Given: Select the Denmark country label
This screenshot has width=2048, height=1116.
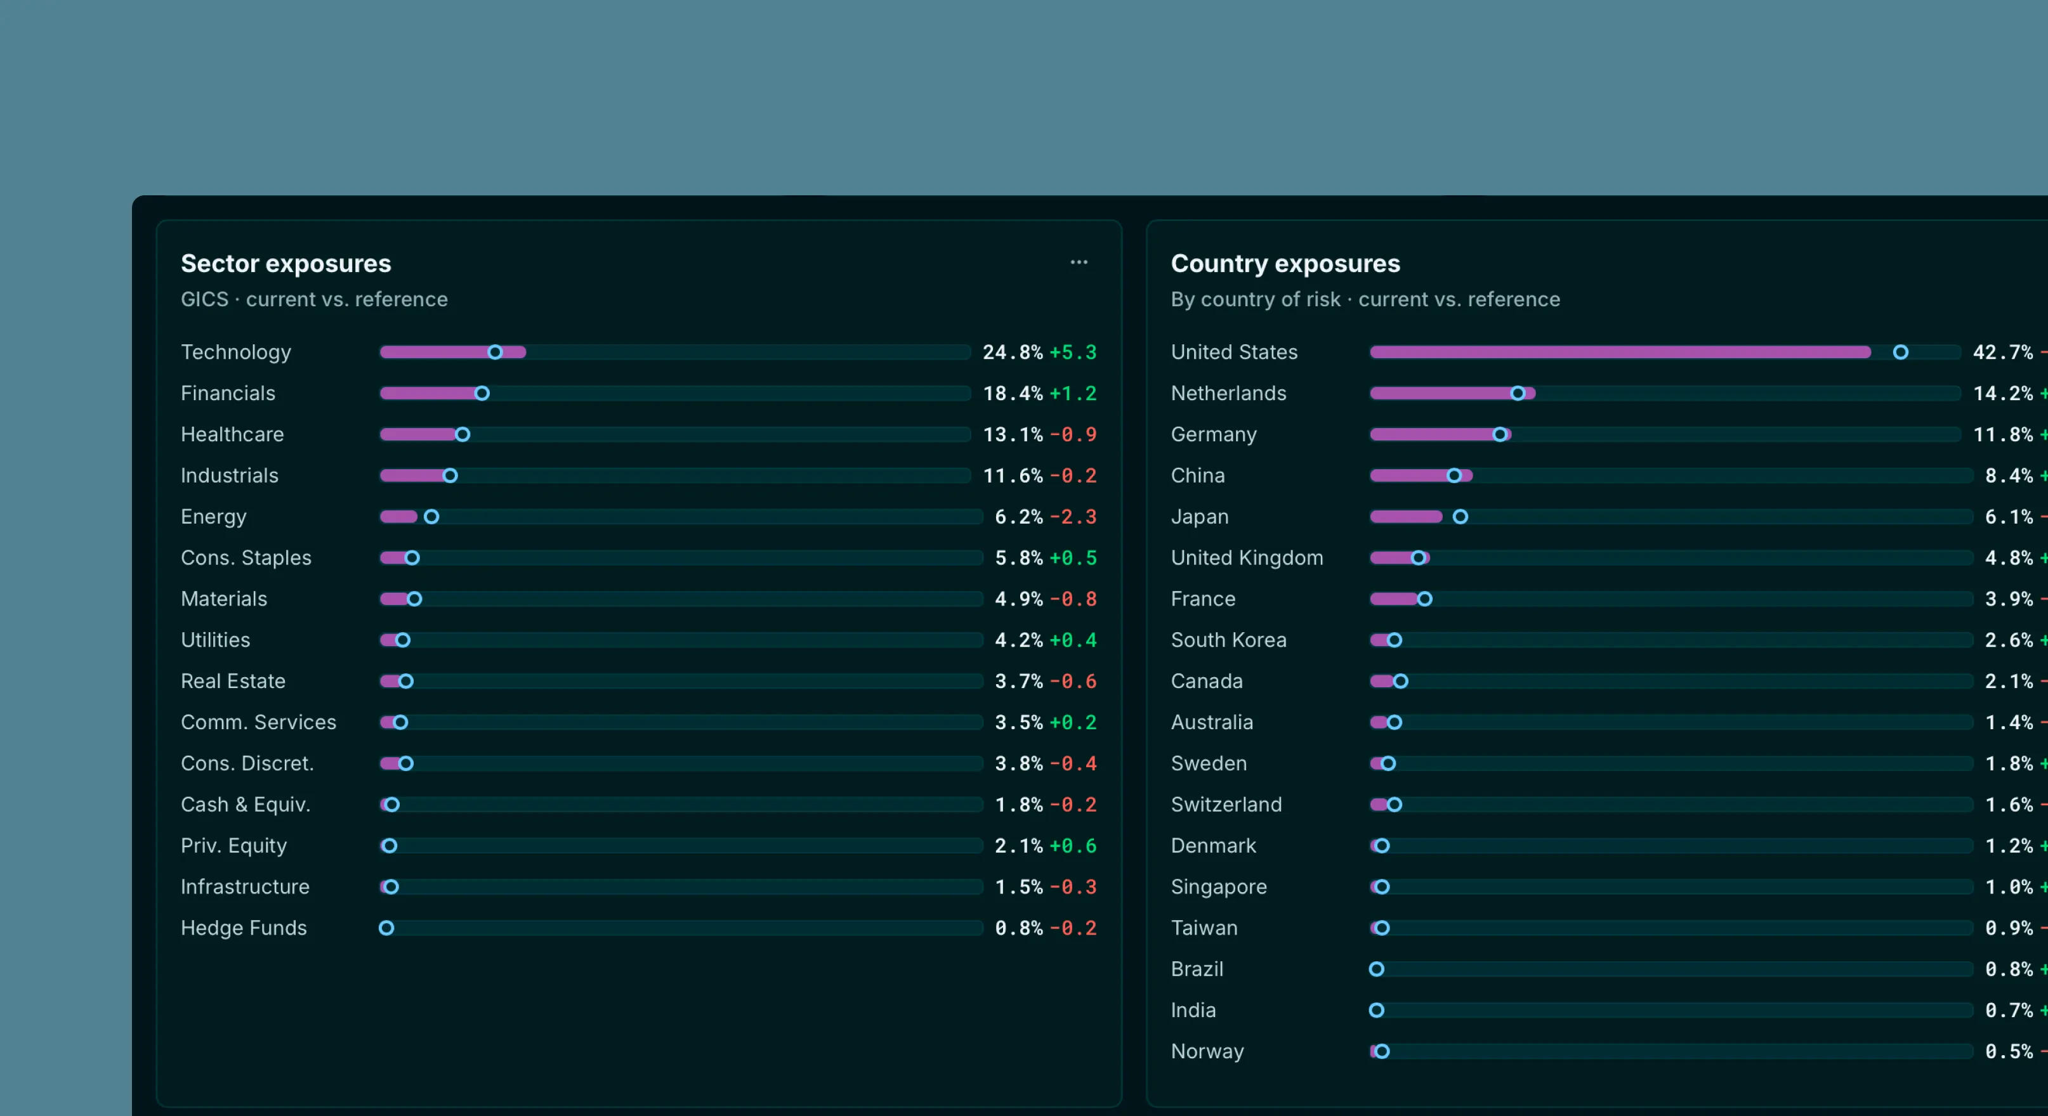Looking at the screenshot, I should pos(1213,846).
